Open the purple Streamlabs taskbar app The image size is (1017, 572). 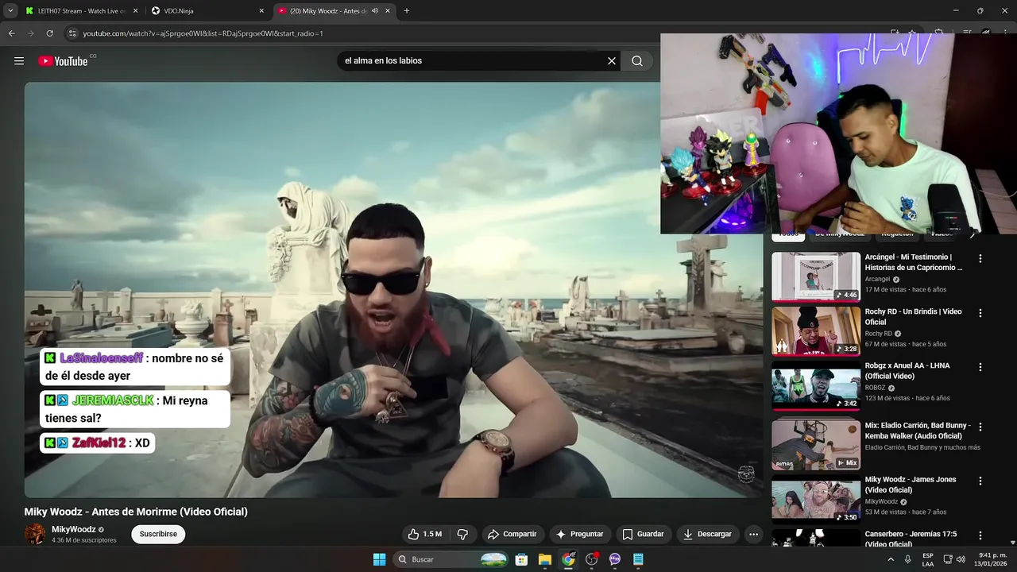[x=615, y=559]
